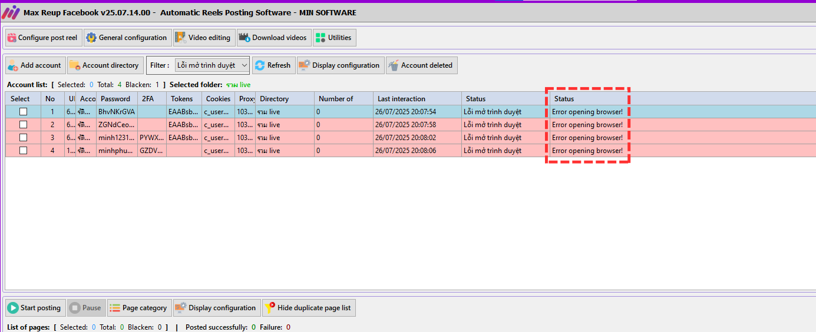This screenshot has height=332, width=816.
Task: Click the Max Reup app logo
Action: [11, 12]
